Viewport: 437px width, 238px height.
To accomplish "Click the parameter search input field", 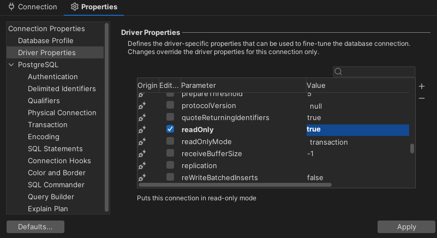I will (x=379, y=72).
